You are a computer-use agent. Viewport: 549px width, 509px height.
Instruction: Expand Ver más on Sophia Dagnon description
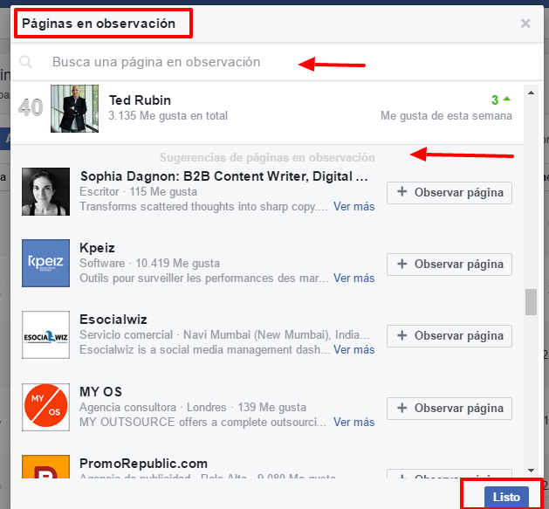click(354, 207)
